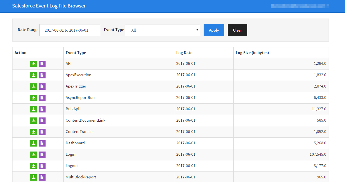Select the Date Range label
This screenshot has height=182, width=345.
(28, 30)
